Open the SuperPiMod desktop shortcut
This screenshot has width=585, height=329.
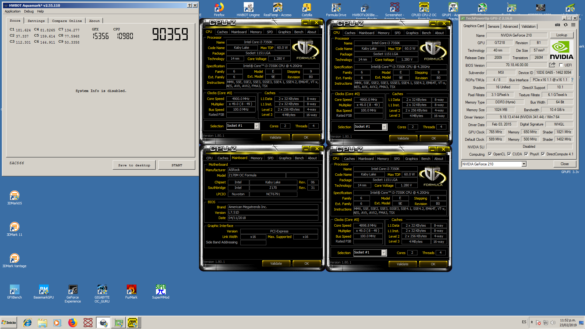pyautogui.click(x=161, y=292)
